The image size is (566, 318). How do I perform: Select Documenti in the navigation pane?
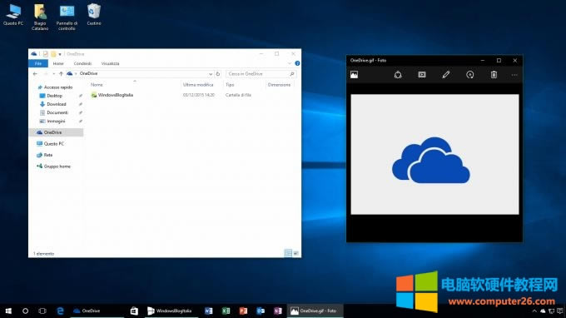pyautogui.click(x=53, y=112)
